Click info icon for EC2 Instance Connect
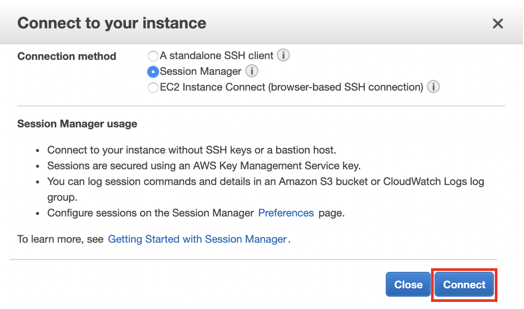 pos(433,87)
